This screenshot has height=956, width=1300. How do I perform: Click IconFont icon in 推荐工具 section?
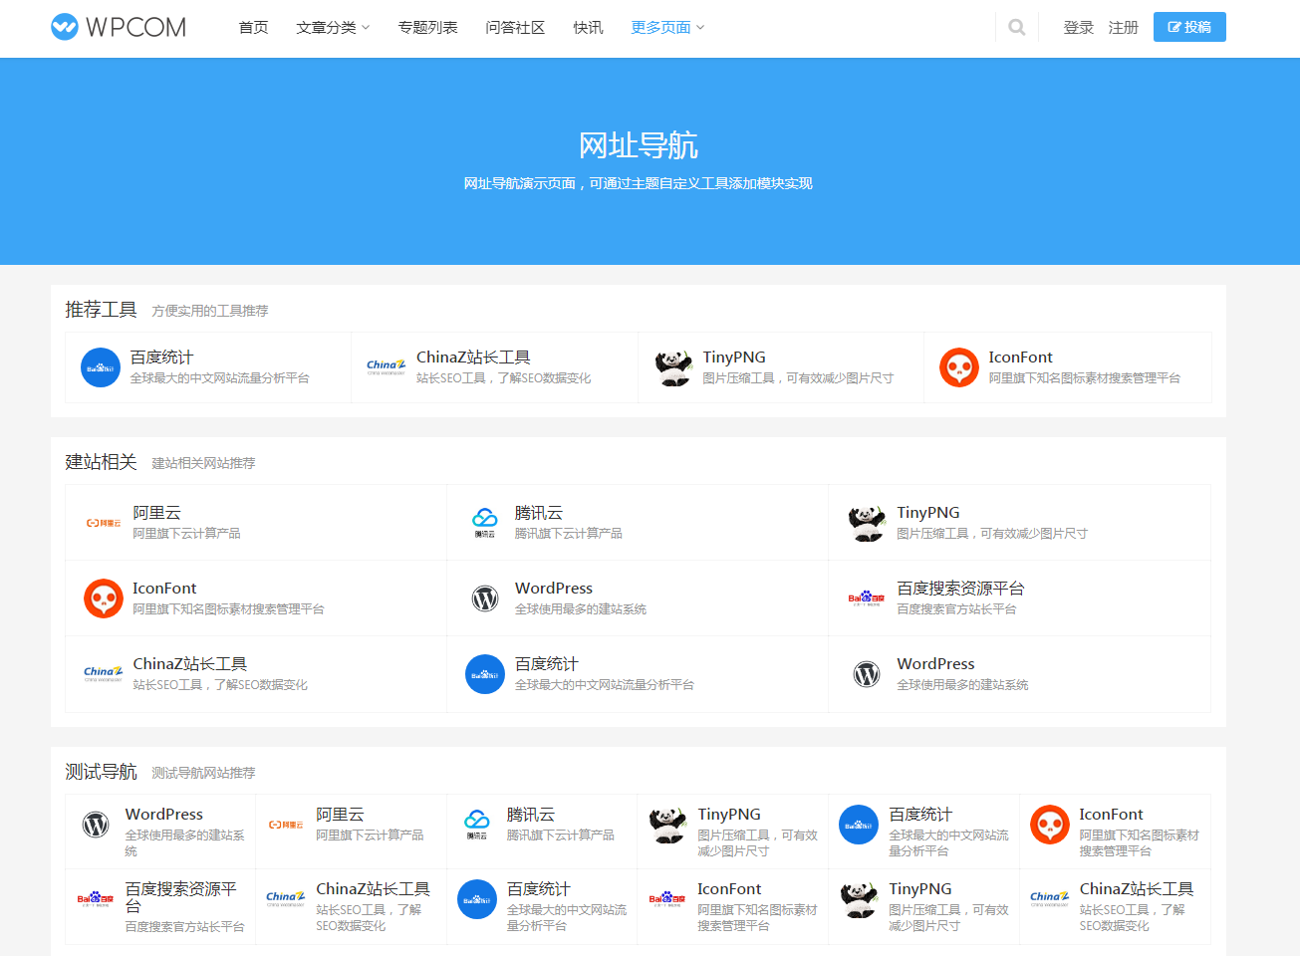[959, 367]
